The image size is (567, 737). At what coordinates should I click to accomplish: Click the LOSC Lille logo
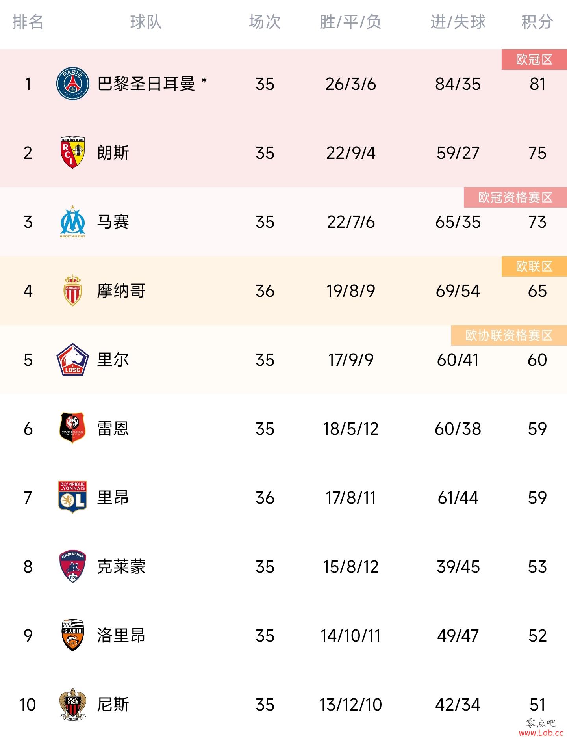click(73, 359)
